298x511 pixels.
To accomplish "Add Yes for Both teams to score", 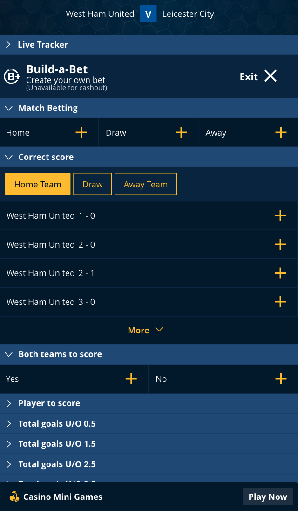I will 132,379.
